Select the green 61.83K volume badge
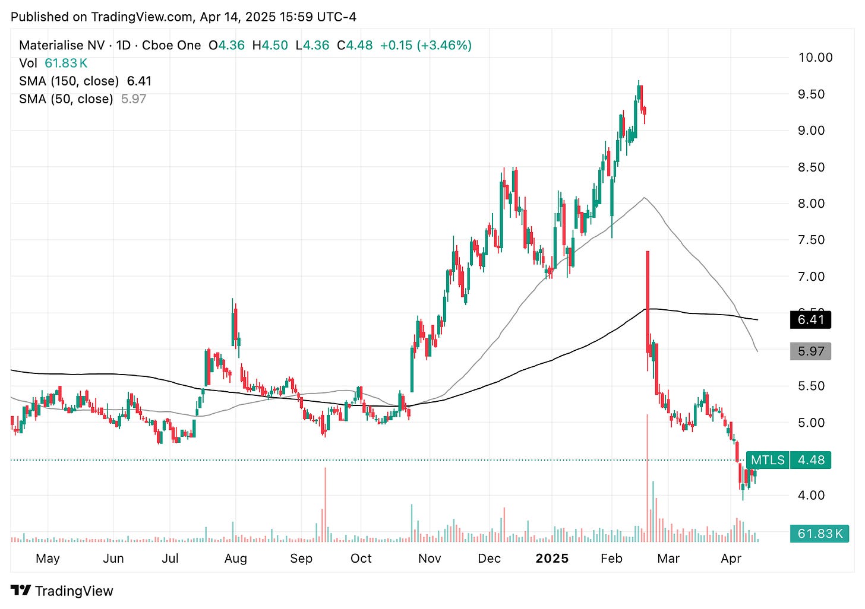This screenshot has width=865, height=609. point(819,534)
